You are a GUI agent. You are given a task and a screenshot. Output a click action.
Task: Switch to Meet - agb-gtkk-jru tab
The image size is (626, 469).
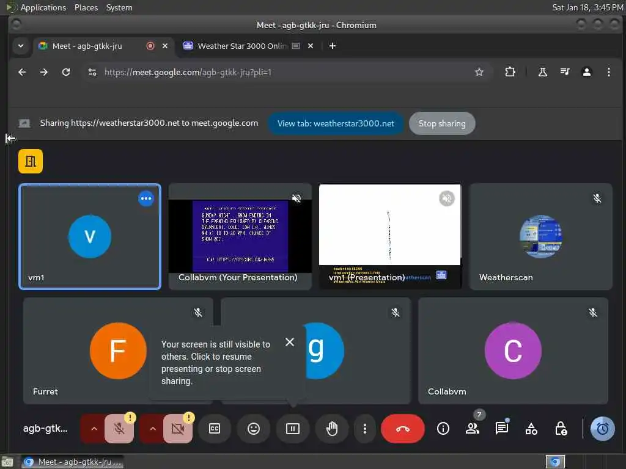point(103,46)
